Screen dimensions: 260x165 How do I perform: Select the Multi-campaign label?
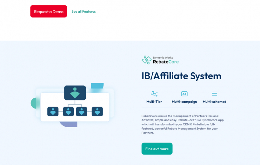[x=184, y=102]
